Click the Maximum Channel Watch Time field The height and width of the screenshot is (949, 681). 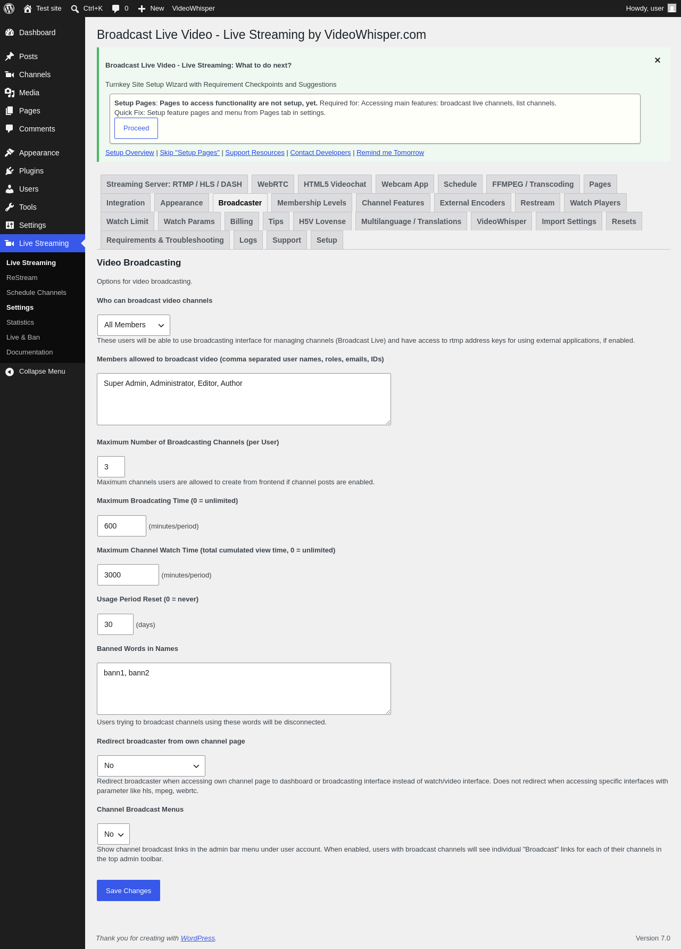[x=128, y=575]
